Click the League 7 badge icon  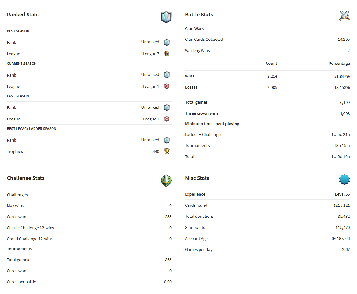point(167,54)
